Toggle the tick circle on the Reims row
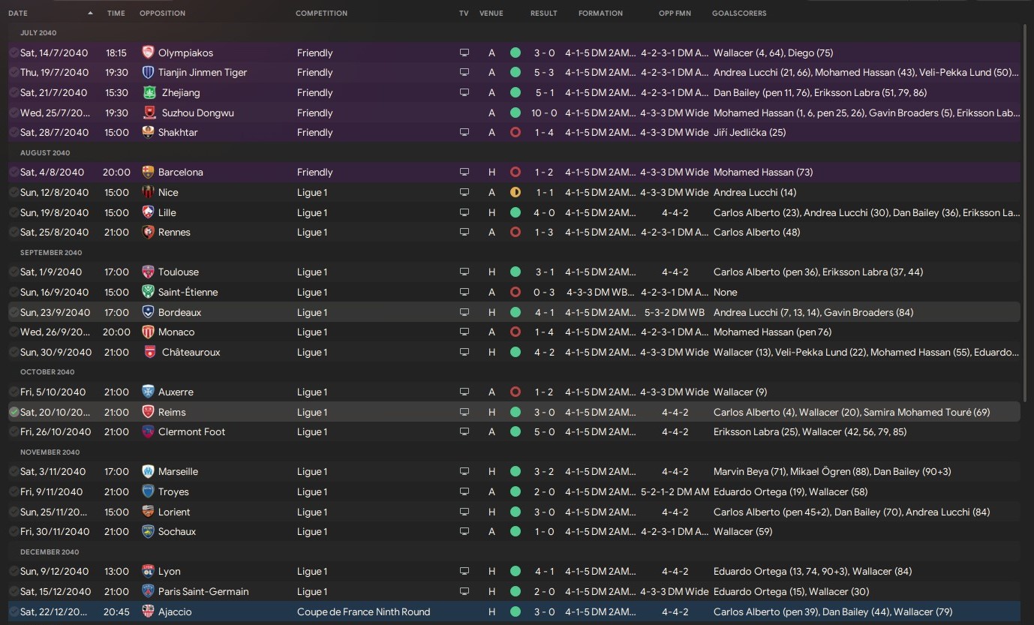Viewport: 1034px width, 625px height. (14, 412)
